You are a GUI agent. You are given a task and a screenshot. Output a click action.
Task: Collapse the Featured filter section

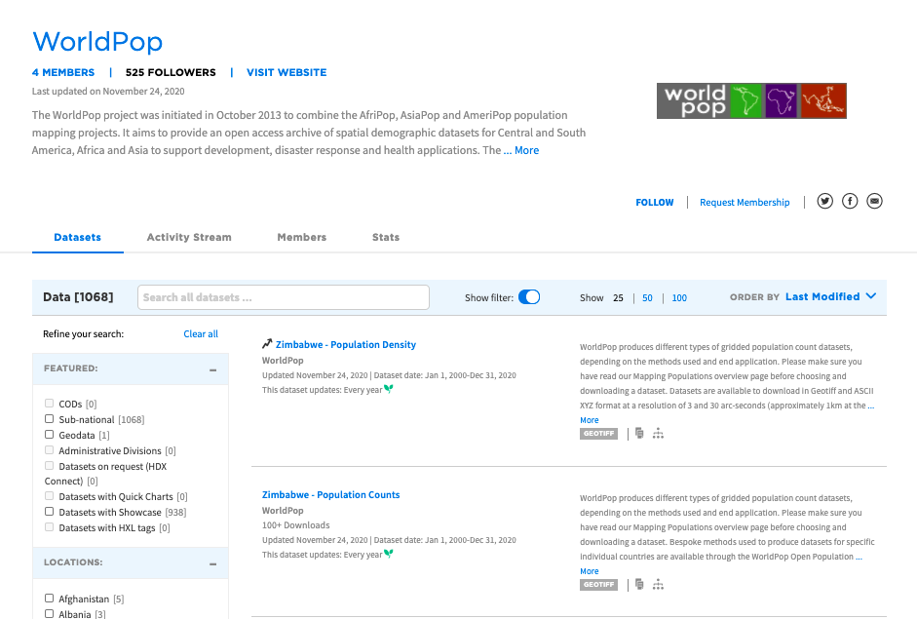(x=212, y=369)
